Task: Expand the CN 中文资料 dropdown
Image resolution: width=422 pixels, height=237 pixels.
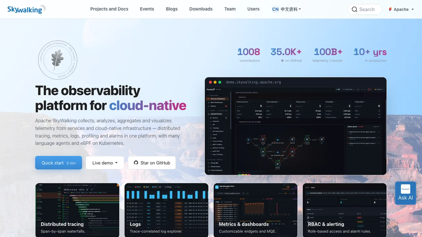Action: tap(286, 9)
